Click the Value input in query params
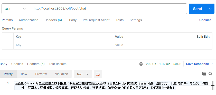Screen dimensions: 216x95 pos(162,45)
